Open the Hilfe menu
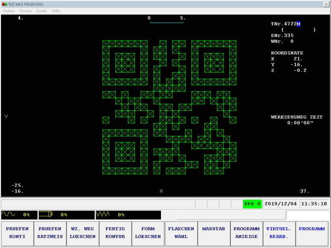 coord(56,11)
